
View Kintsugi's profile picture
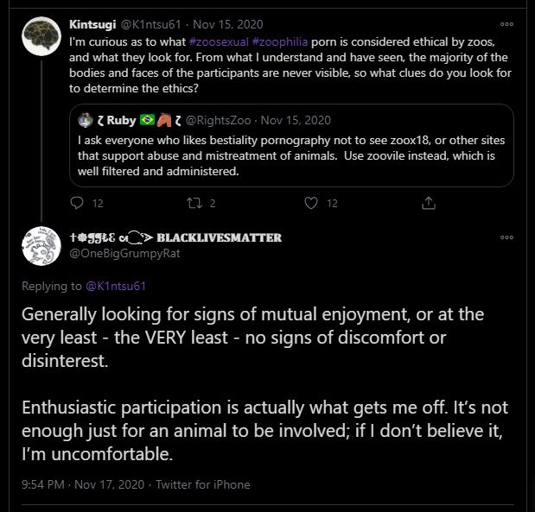[x=41, y=36]
